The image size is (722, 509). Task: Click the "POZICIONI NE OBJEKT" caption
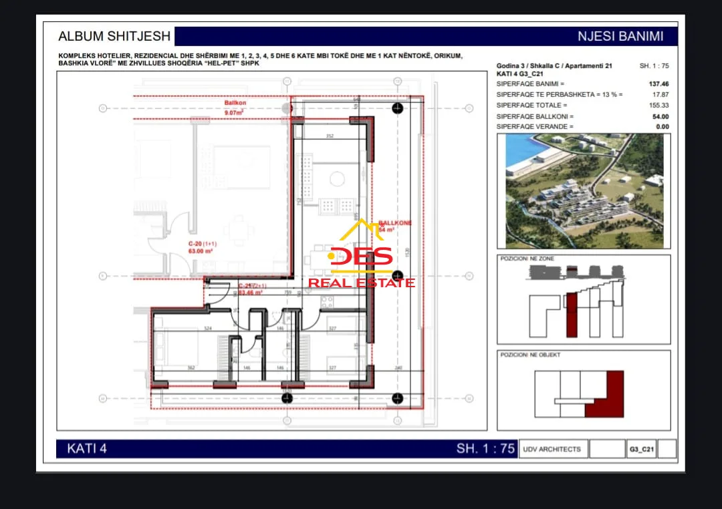[530, 355]
